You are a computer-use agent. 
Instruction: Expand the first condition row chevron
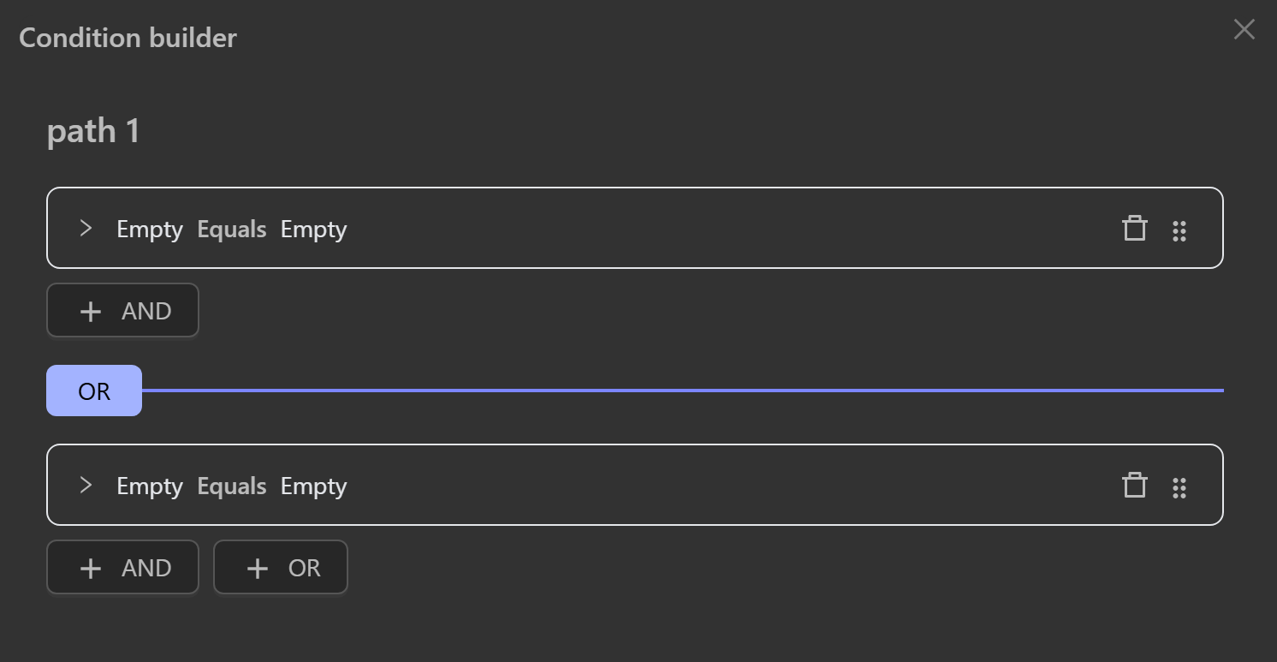[x=86, y=228]
